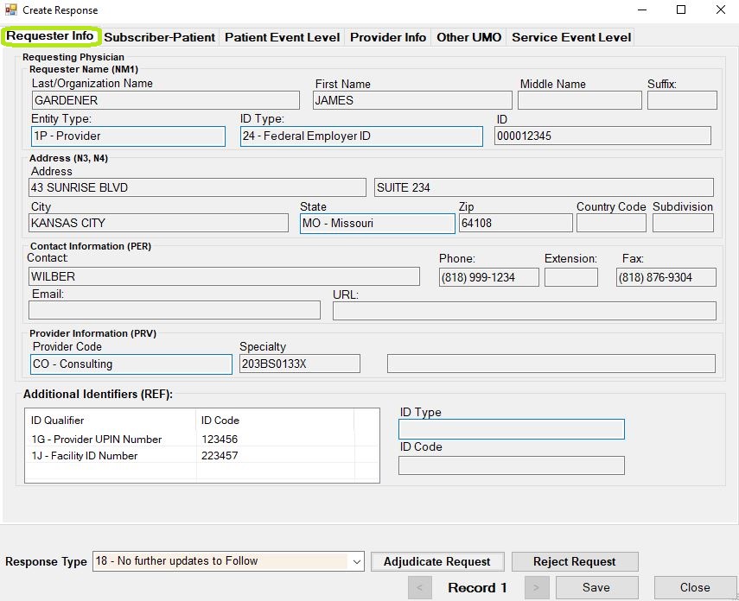
Task: Click the City field KANSAS CITY
Action: pyautogui.click(x=159, y=223)
